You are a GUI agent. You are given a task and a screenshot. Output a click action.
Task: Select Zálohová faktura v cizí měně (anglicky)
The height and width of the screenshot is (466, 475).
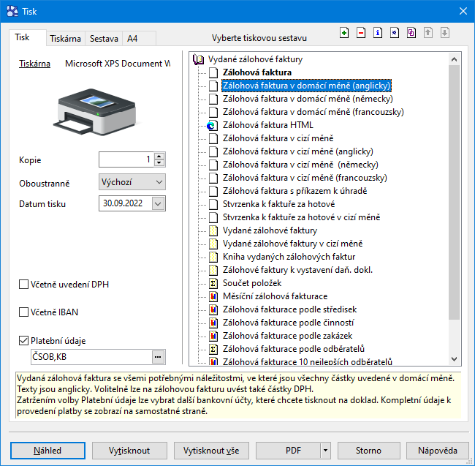298,151
